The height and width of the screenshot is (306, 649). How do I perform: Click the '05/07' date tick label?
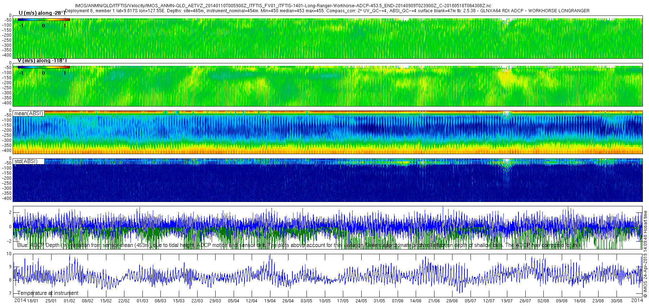(471, 301)
